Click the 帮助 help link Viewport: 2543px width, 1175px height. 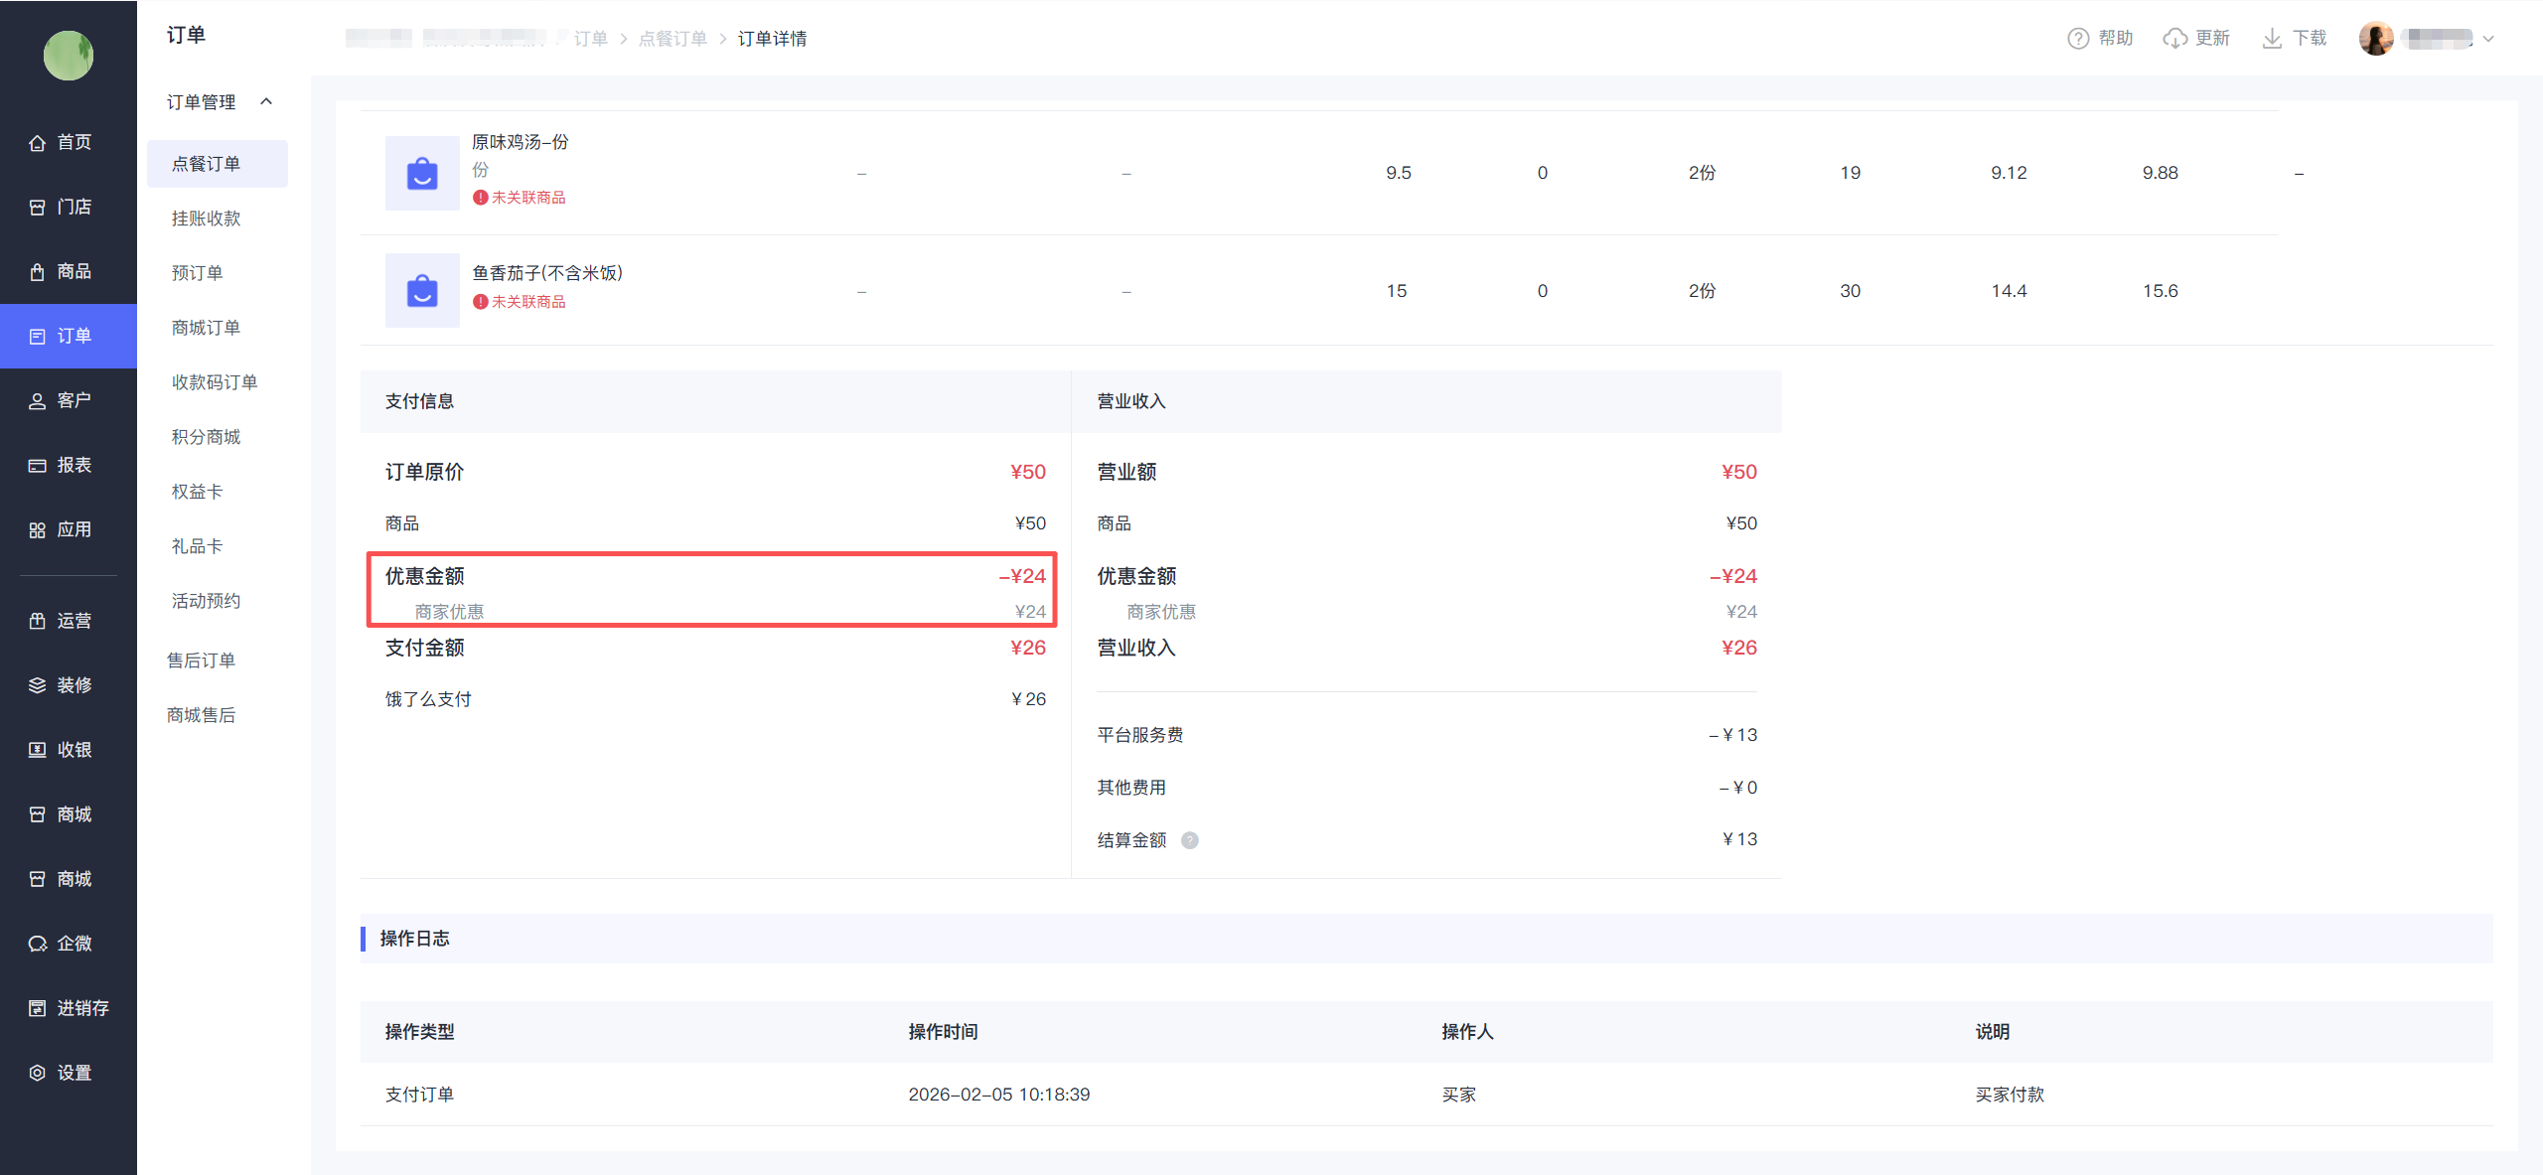(x=2101, y=38)
